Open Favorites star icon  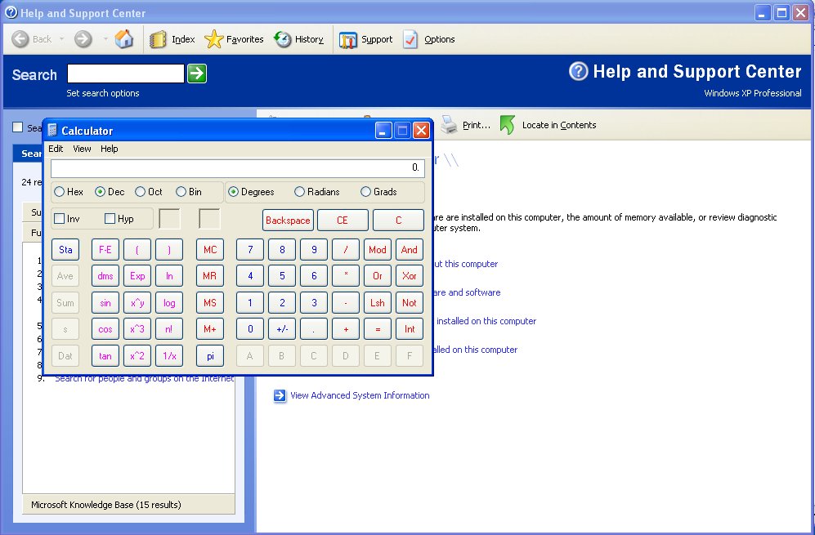tap(213, 39)
